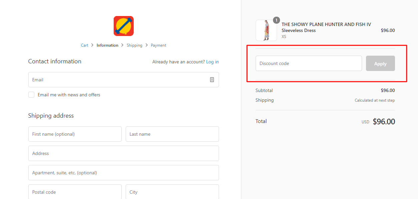Click the XS size label
Screen dimensions: 418x199
point(284,37)
